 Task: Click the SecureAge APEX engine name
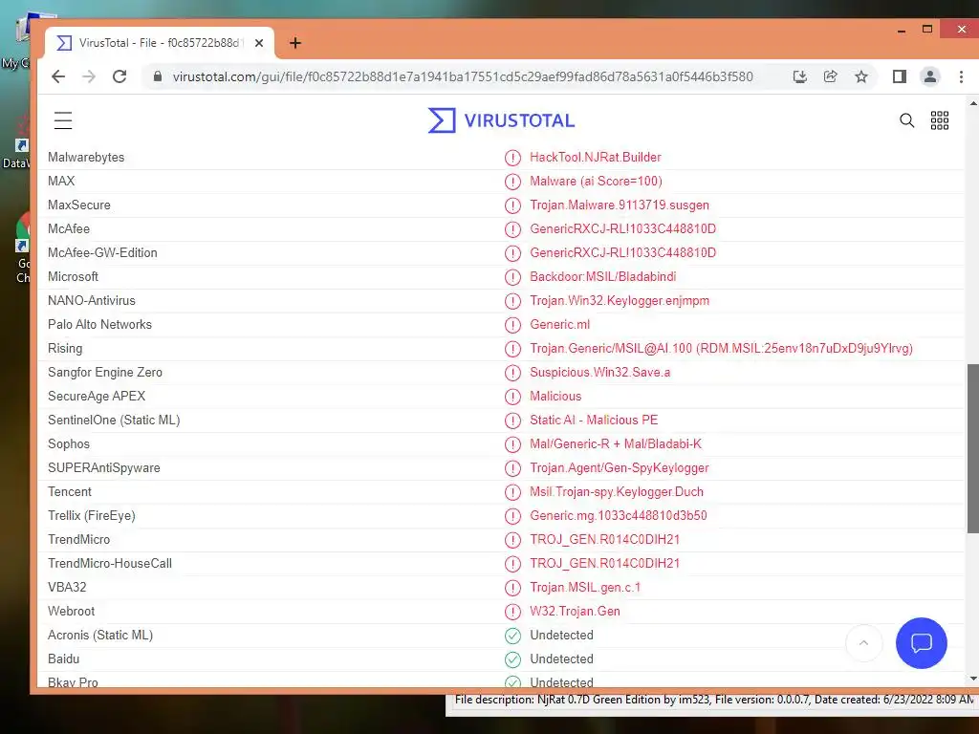pos(97,397)
